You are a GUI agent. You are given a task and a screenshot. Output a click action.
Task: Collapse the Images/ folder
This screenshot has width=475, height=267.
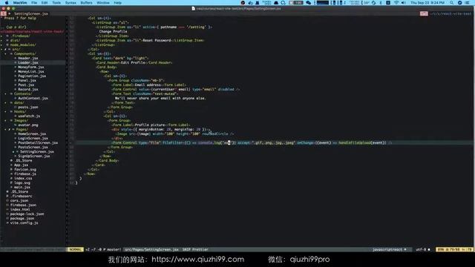(21, 120)
